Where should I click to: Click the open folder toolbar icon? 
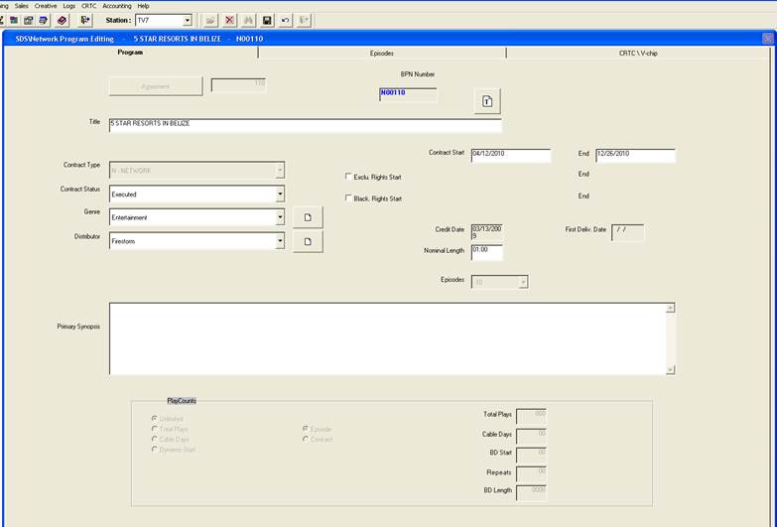pyautogui.click(x=211, y=20)
